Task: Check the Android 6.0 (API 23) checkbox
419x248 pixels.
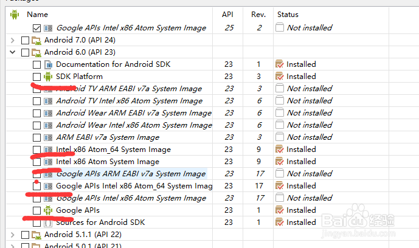Action: [25, 52]
